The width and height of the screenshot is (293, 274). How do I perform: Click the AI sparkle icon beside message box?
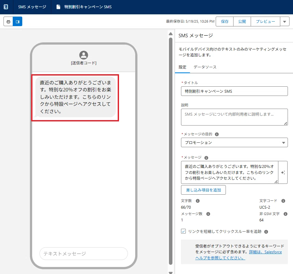[x=283, y=172]
